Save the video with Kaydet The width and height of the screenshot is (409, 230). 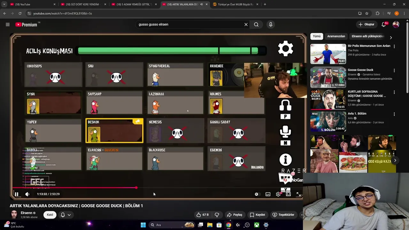257,215
